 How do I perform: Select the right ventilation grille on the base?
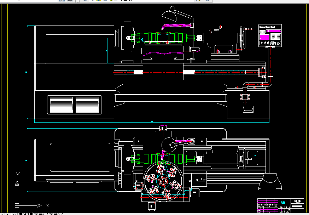[87, 104]
